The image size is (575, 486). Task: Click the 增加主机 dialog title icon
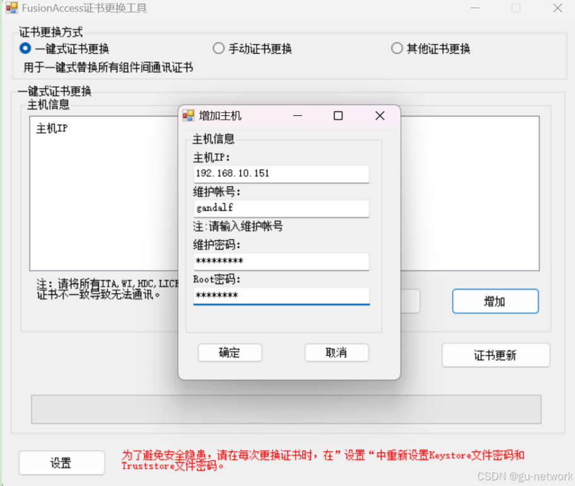coord(188,115)
